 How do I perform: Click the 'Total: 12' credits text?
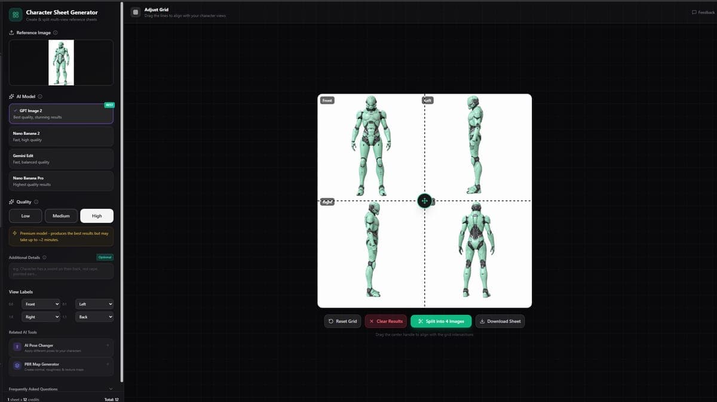point(112,399)
